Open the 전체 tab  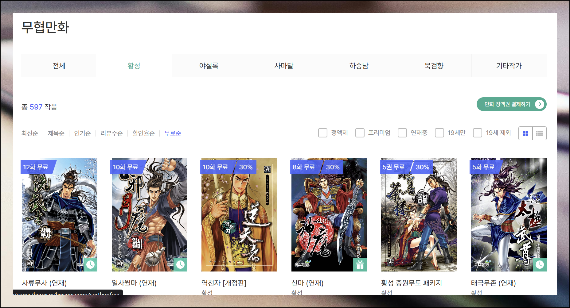point(58,65)
